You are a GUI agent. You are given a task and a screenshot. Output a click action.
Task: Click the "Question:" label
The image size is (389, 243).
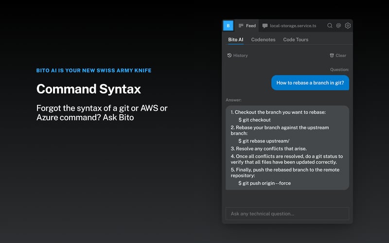(x=339, y=69)
